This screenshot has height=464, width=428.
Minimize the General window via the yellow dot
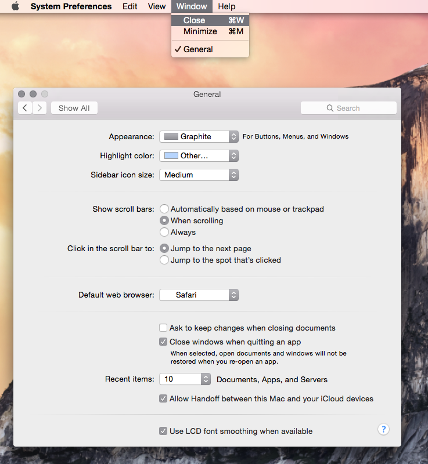coord(33,94)
